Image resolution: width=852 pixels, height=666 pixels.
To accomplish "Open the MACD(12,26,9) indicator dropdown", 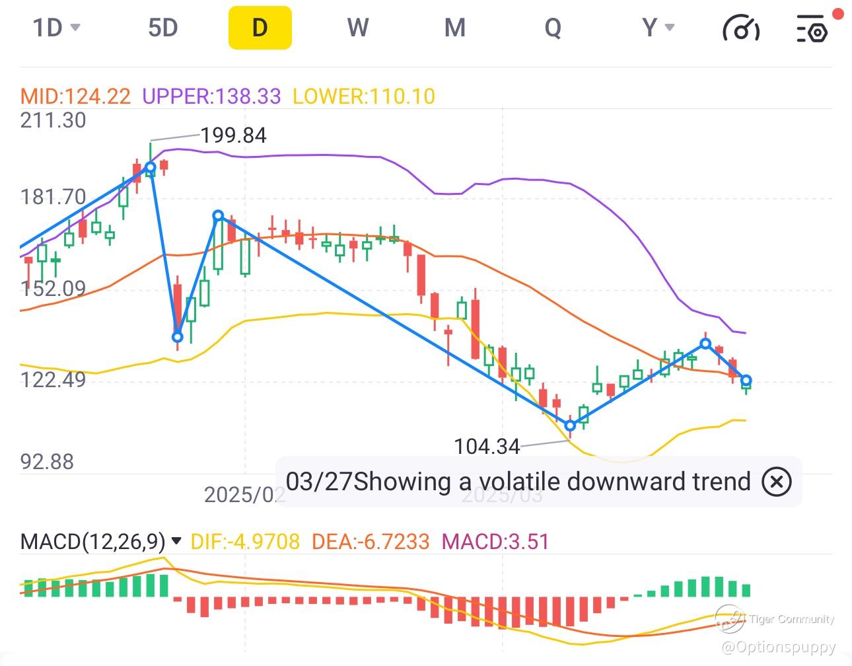I will click(x=101, y=542).
